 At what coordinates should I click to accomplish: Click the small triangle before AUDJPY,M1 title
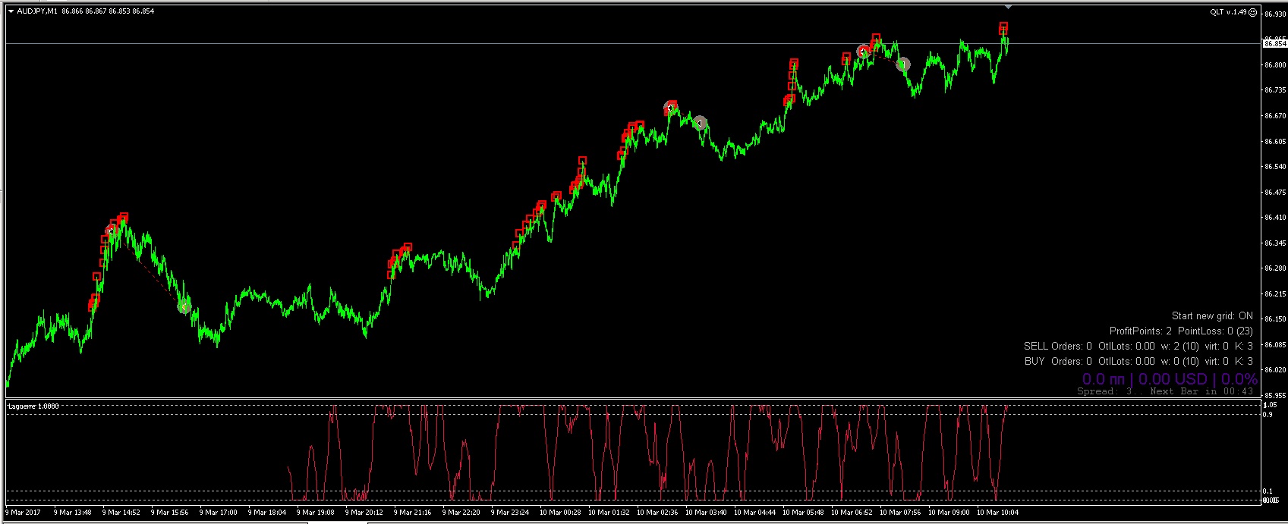(11, 11)
